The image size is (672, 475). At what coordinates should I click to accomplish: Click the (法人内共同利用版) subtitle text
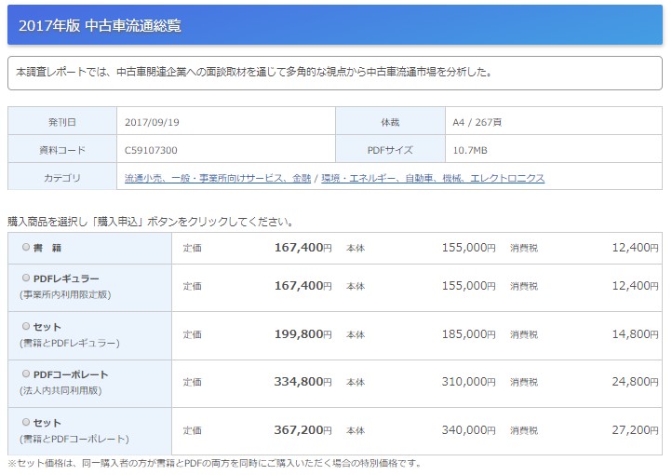(x=60, y=390)
